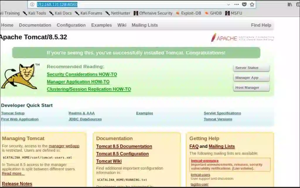Viewport: 300px width, 188px height.
Task: Click the Pocket save icon
Action: pyautogui.click(x=244, y=4)
